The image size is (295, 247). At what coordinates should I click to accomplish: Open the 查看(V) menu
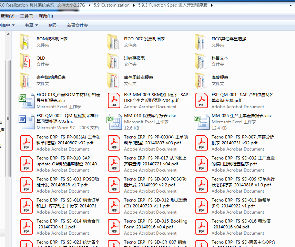click(7, 16)
